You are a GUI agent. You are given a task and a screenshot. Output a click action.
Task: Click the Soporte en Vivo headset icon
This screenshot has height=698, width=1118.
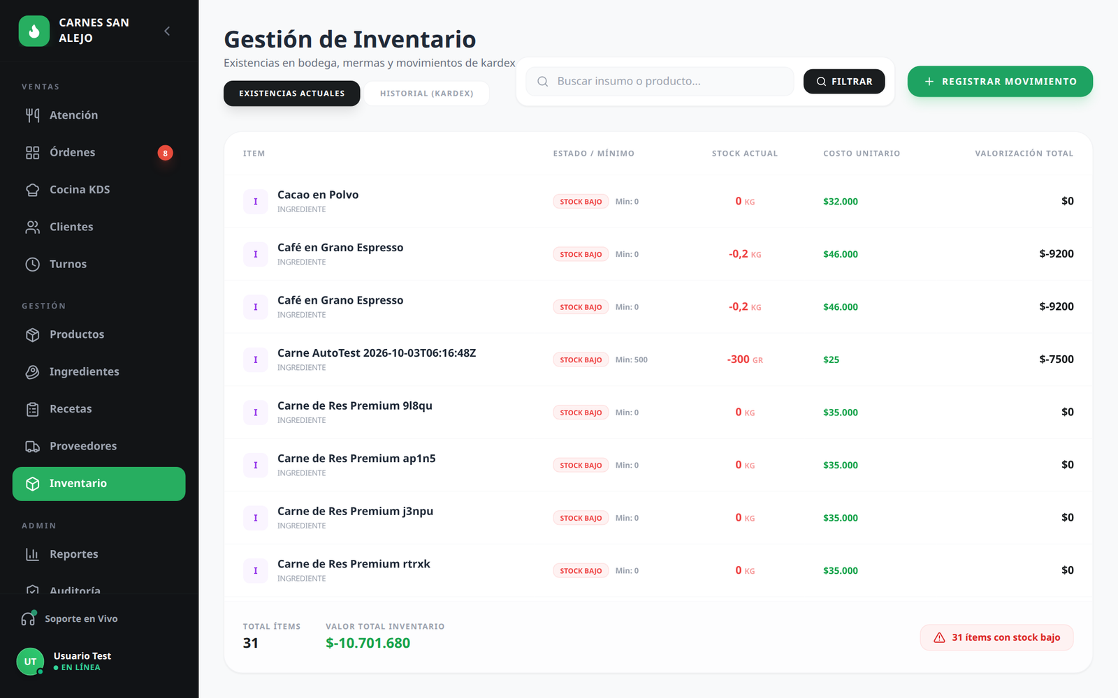[28, 618]
